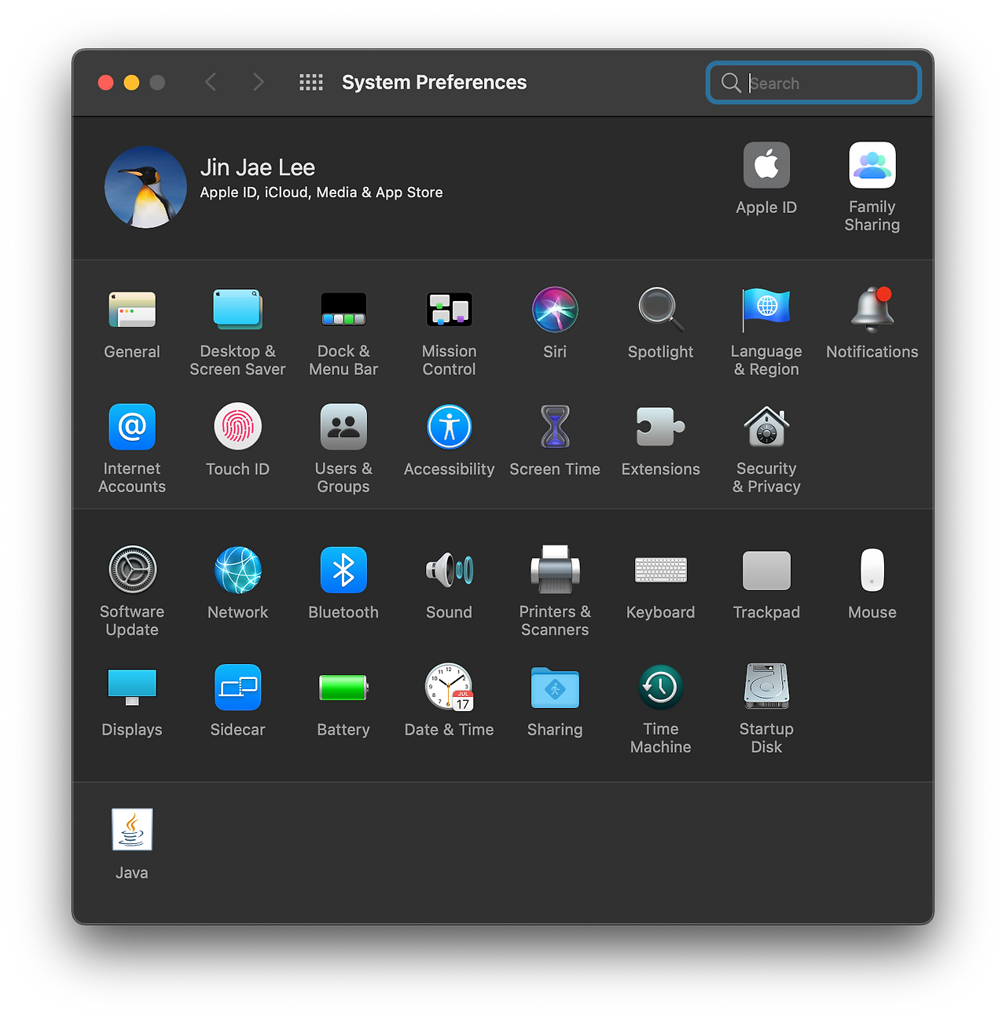Click the name "Jin Jae Lee"
1006x1020 pixels.
click(258, 167)
